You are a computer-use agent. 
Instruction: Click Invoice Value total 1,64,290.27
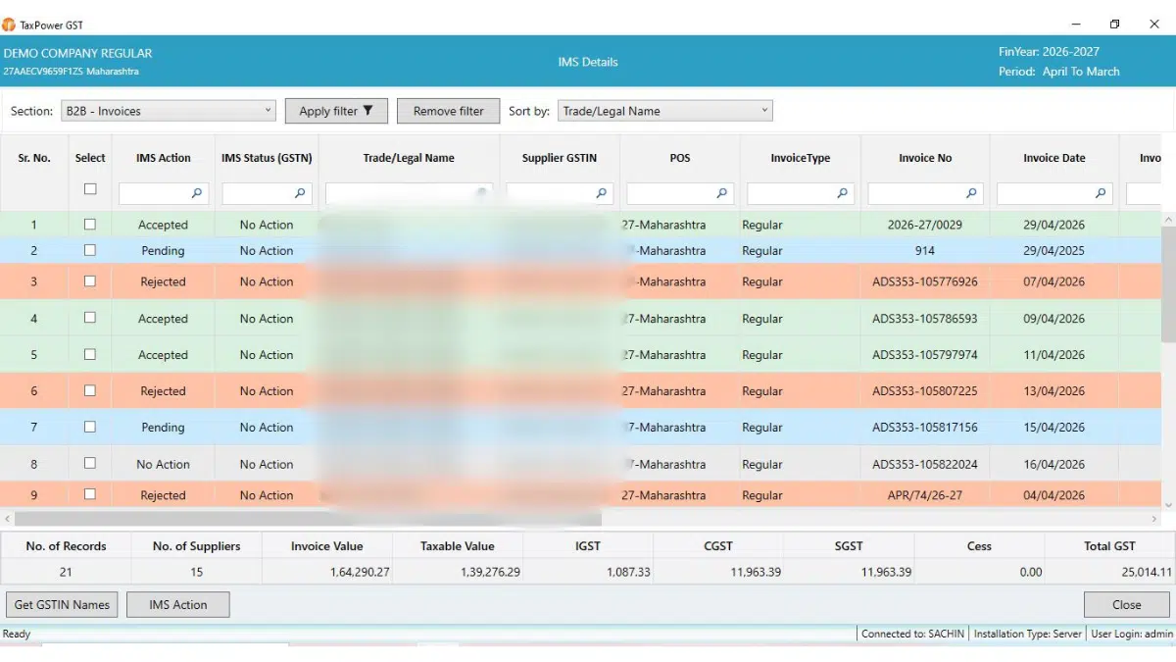360,572
